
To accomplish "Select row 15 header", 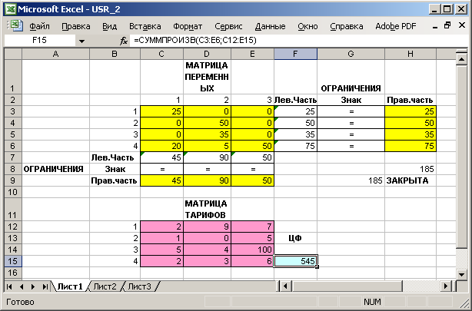I will (x=13, y=261).
